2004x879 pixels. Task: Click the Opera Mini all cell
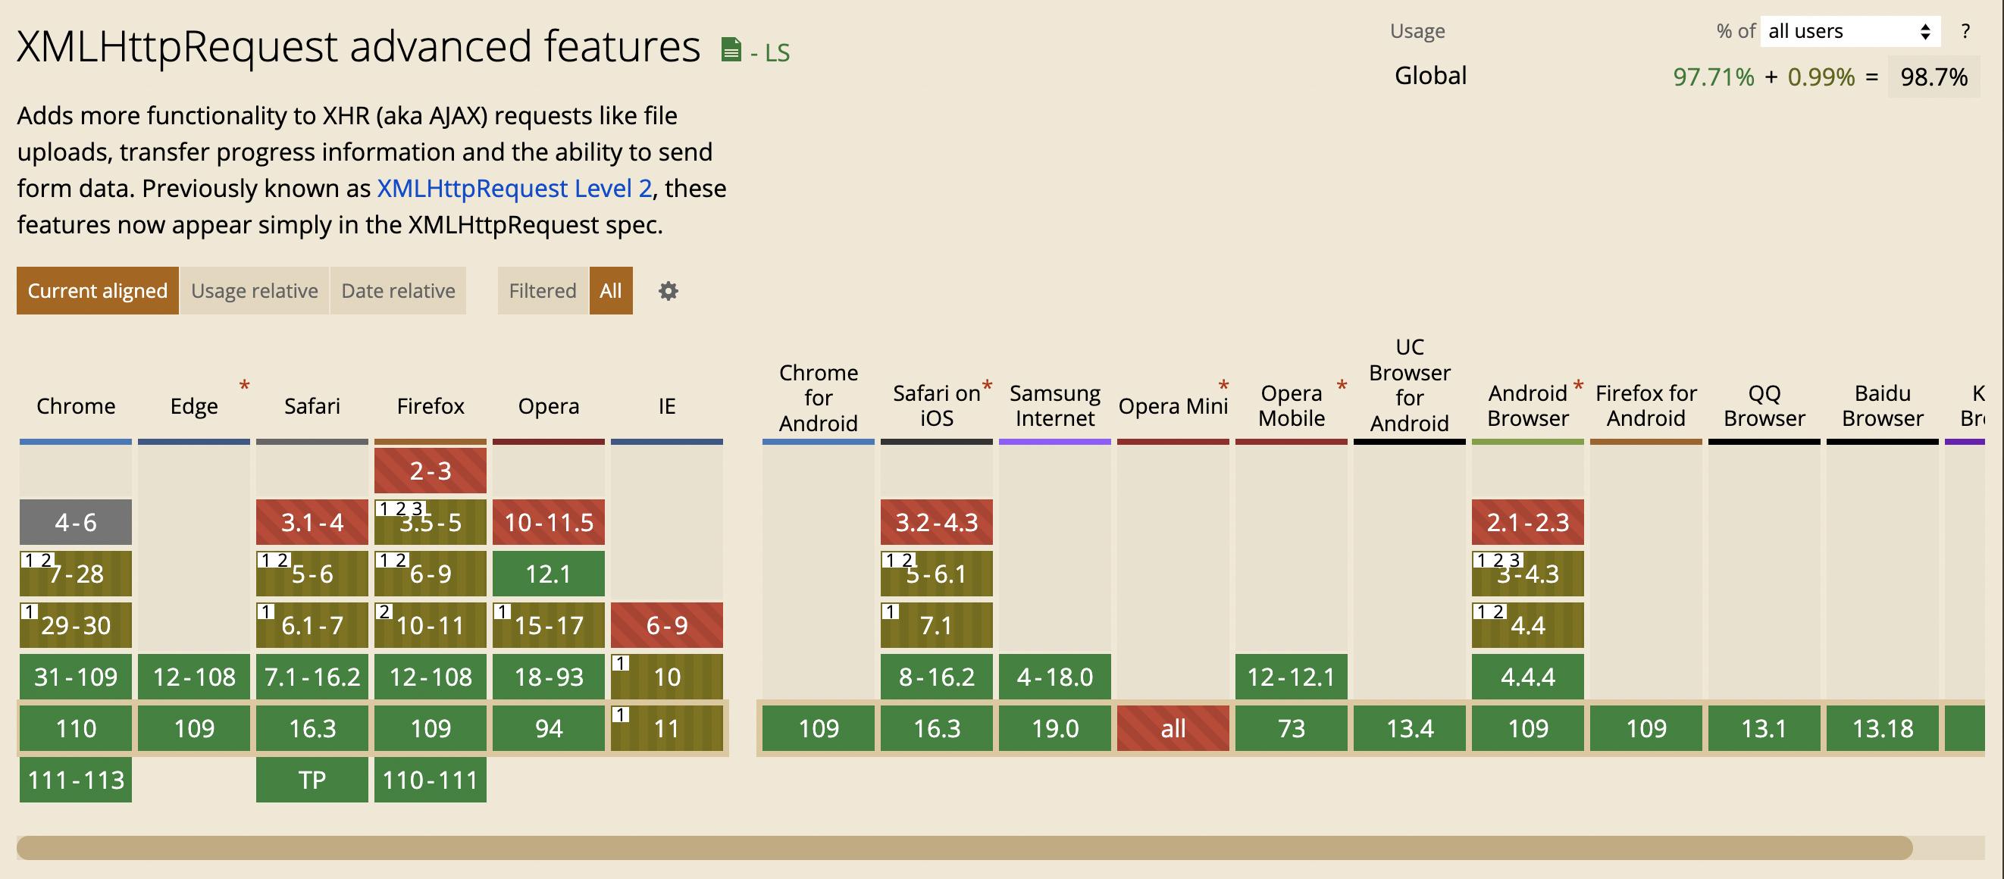click(x=1173, y=728)
